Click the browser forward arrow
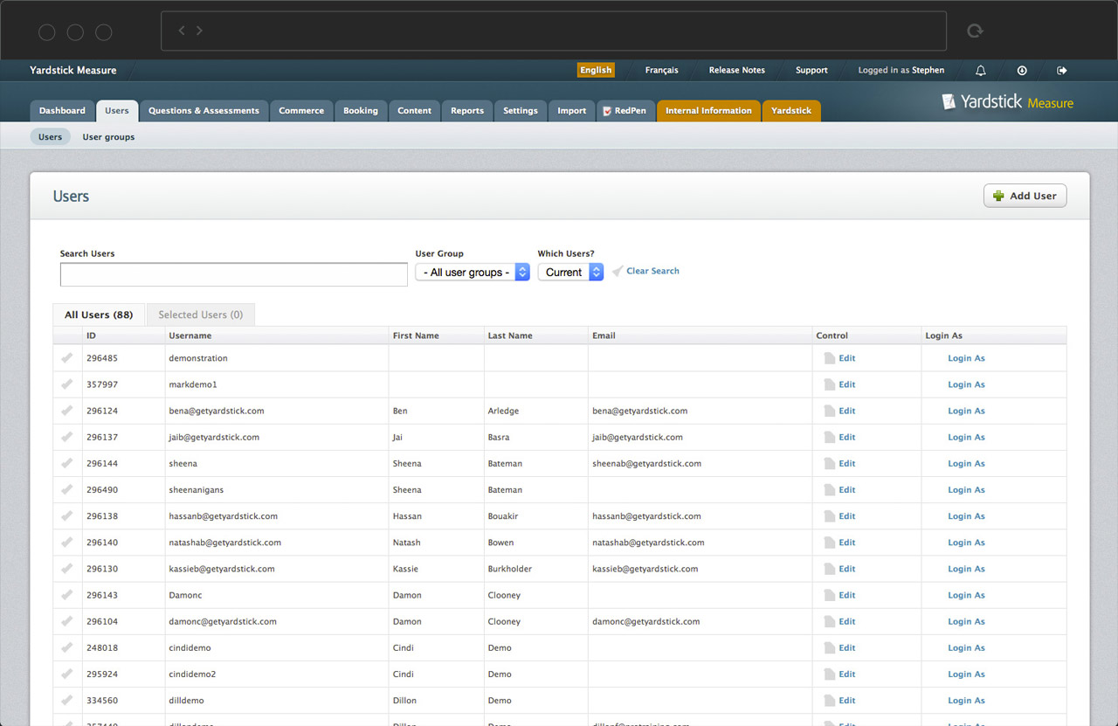Image resolution: width=1118 pixels, height=726 pixels. coord(199,31)
